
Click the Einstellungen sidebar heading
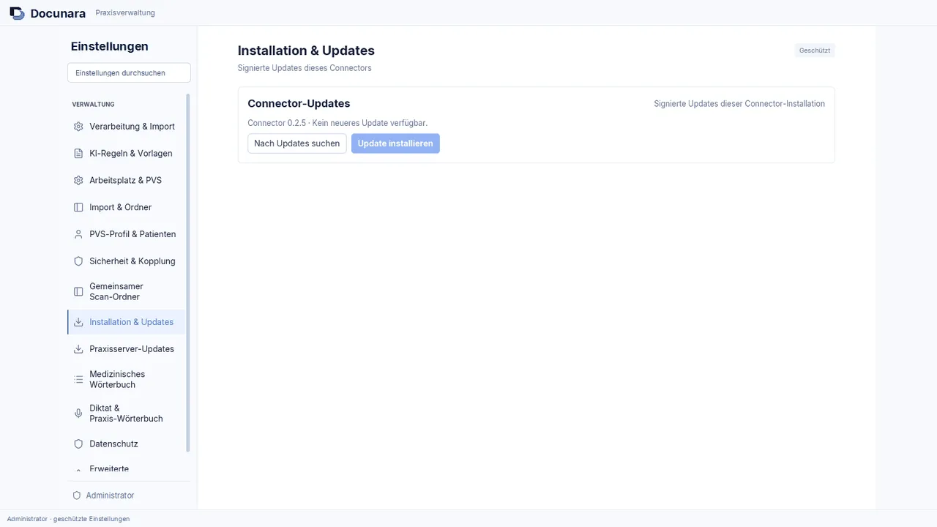click(110, 46)
